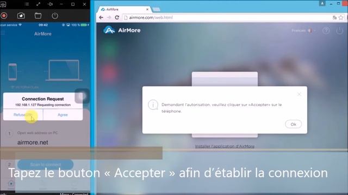Click the wireless cast icon in mirror window
Image resolution: width=348 pixels, height=195 pixels.
(x=3, y=4)
